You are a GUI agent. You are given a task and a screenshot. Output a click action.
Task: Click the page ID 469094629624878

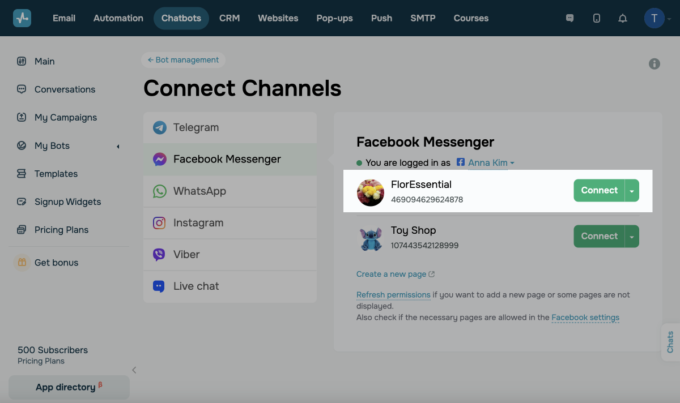427,200
